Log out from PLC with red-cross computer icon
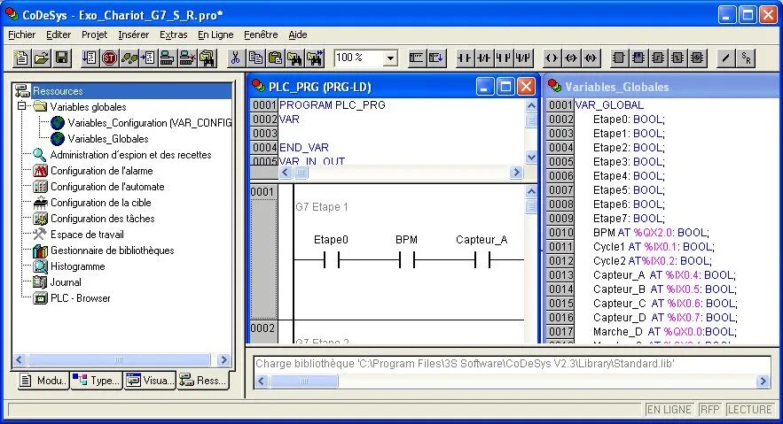Image resolution: width=783 pixels, height=424 pixels. (187, 58)
